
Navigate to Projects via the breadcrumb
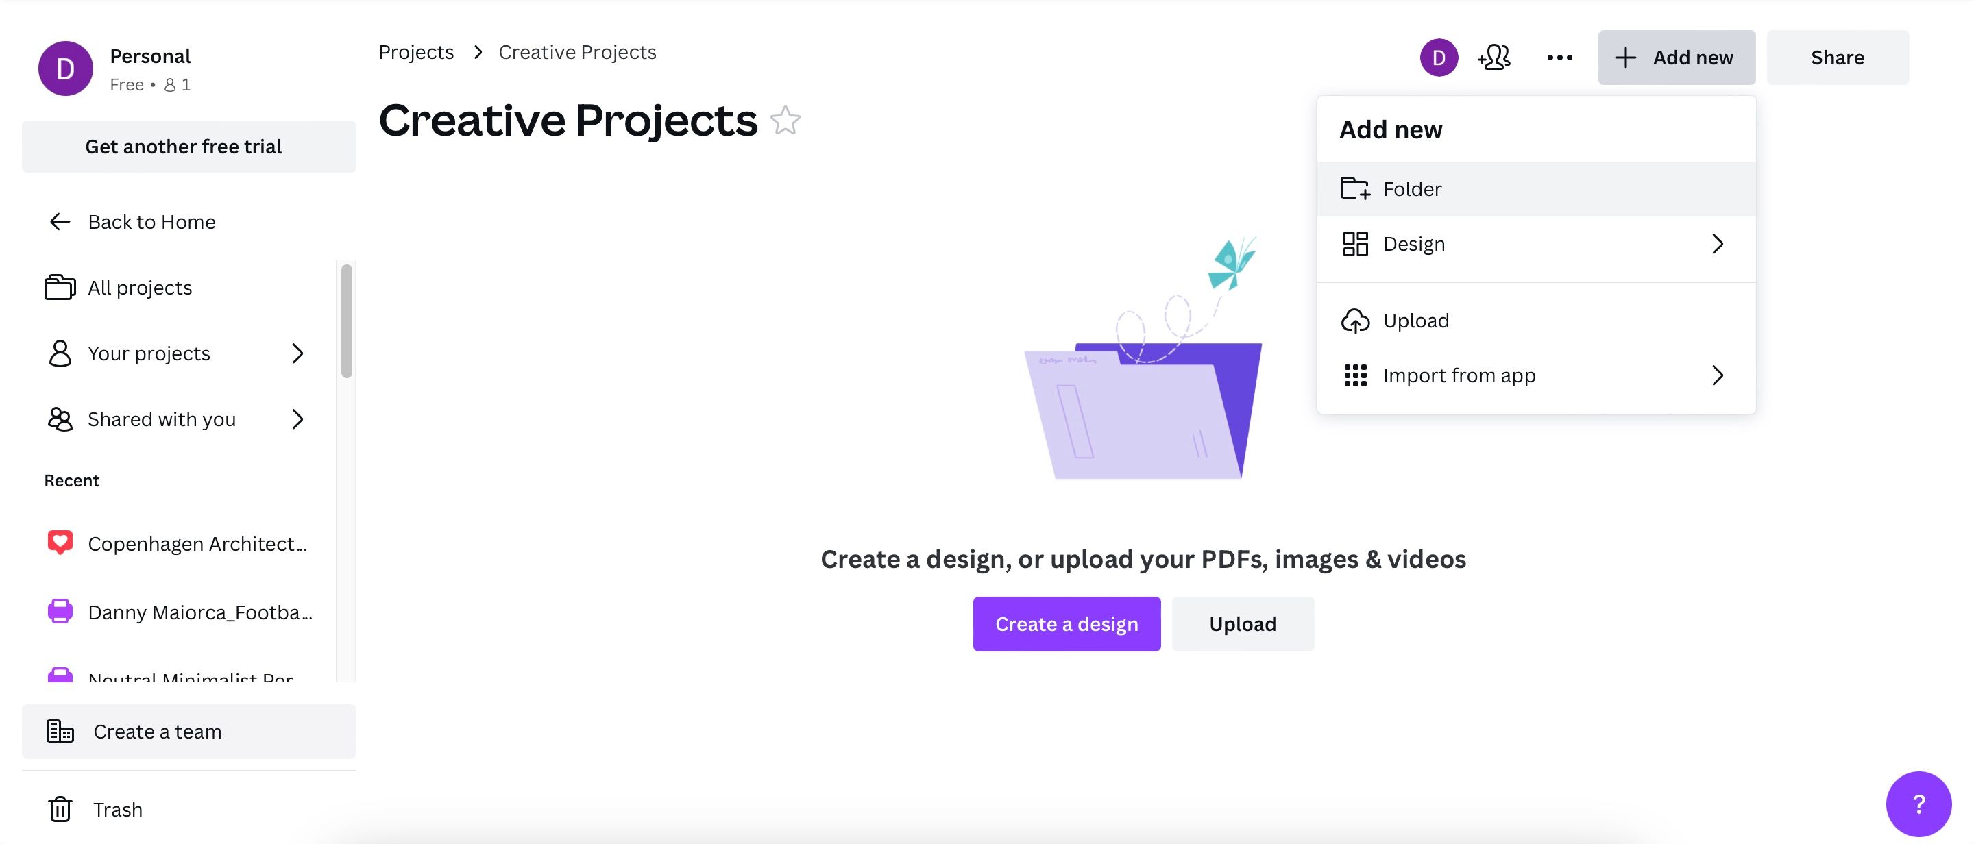415,51
